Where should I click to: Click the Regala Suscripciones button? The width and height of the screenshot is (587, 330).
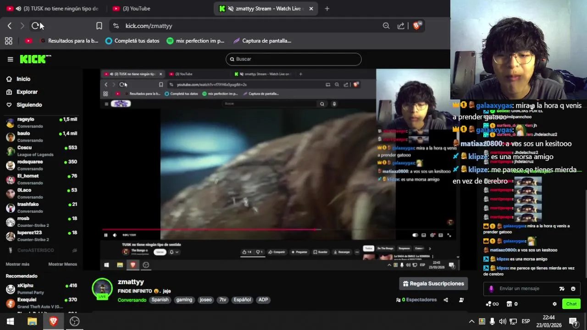pyautogui.click(x=433, y=284)
